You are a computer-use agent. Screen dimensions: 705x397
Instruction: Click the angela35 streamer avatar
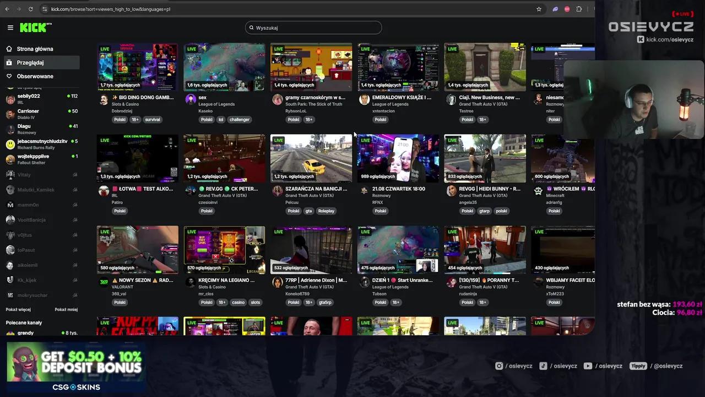coord(451,191)
